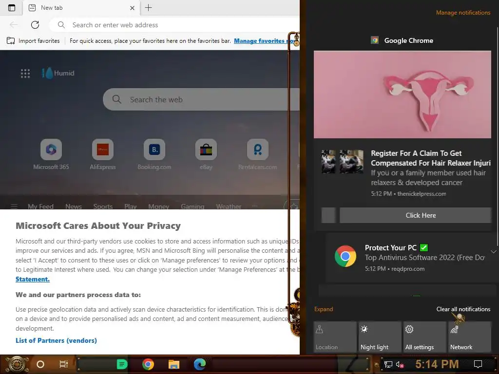Open the more feed tabs ellipsis

[254, 206]
